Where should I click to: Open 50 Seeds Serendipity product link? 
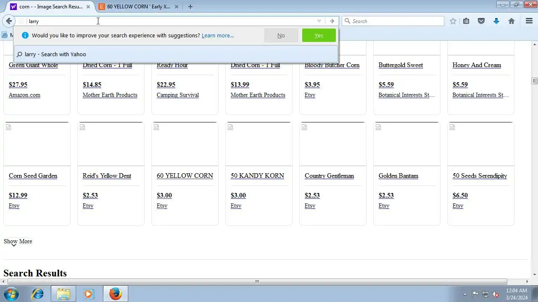tap(480, 176)
